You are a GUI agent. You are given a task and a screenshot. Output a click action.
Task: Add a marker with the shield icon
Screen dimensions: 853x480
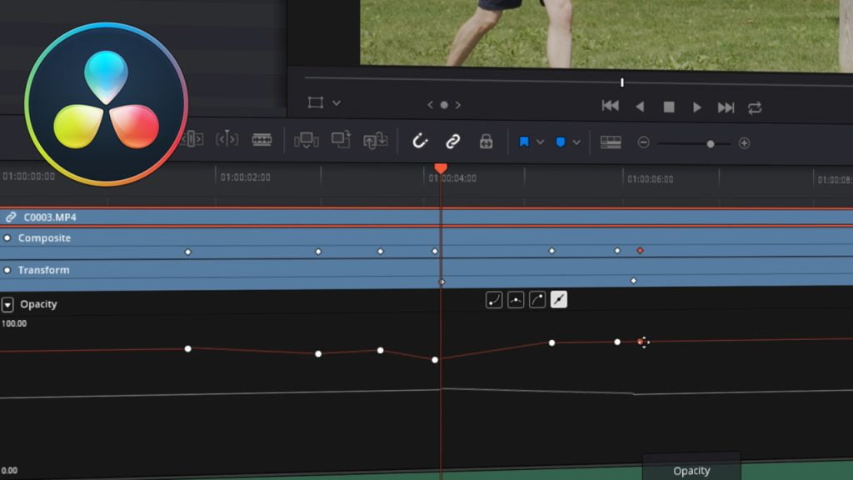[561, 142]
